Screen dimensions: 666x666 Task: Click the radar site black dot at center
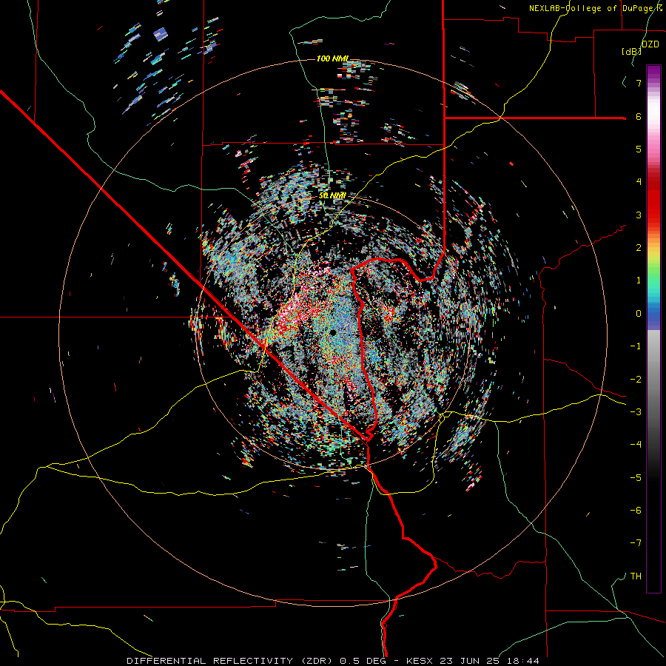click(333, 332)
